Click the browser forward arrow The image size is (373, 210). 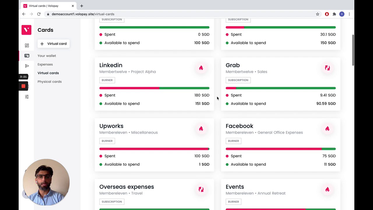pyautogui.click(x=31, y=14)
